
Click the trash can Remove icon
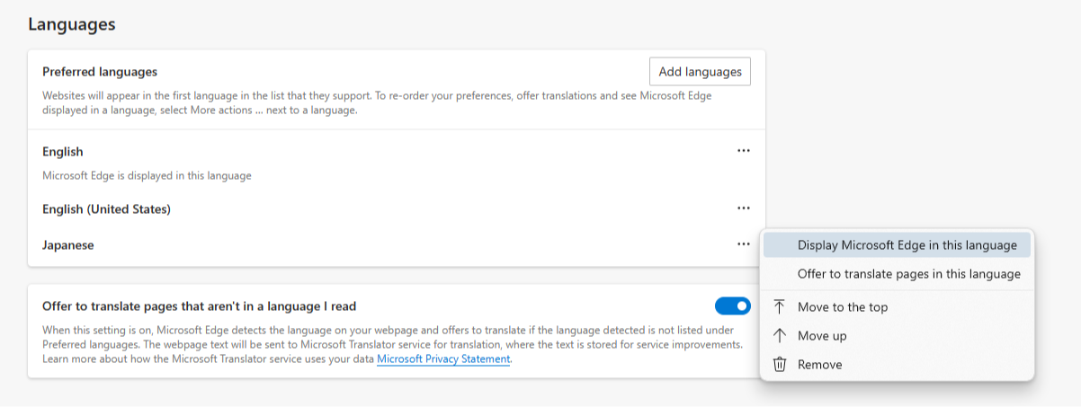(780, 364)
